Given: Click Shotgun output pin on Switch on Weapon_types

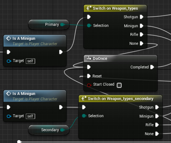Looking at the screenshot, I should click(142, 17).
